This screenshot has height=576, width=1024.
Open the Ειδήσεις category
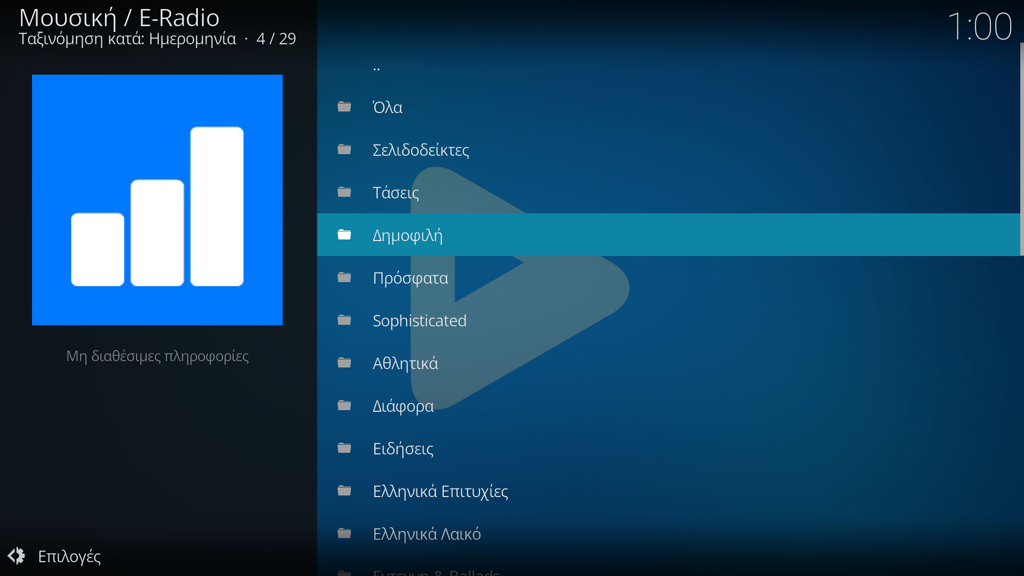pos(403,449)
